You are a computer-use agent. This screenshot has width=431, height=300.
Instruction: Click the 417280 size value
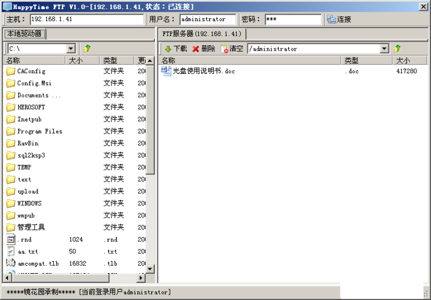(407, 71)
